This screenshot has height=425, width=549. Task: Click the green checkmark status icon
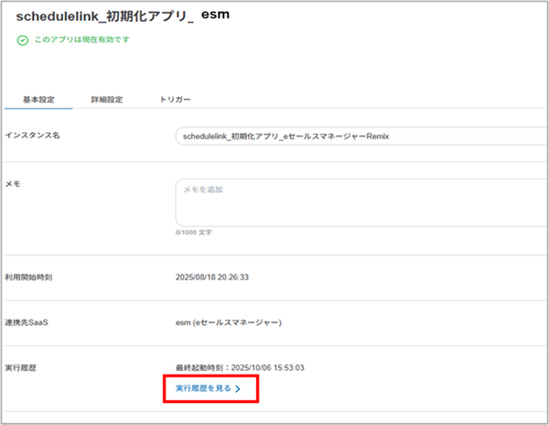click(22, 41)
